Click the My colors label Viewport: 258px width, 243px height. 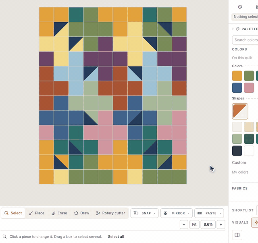point(240,172)
